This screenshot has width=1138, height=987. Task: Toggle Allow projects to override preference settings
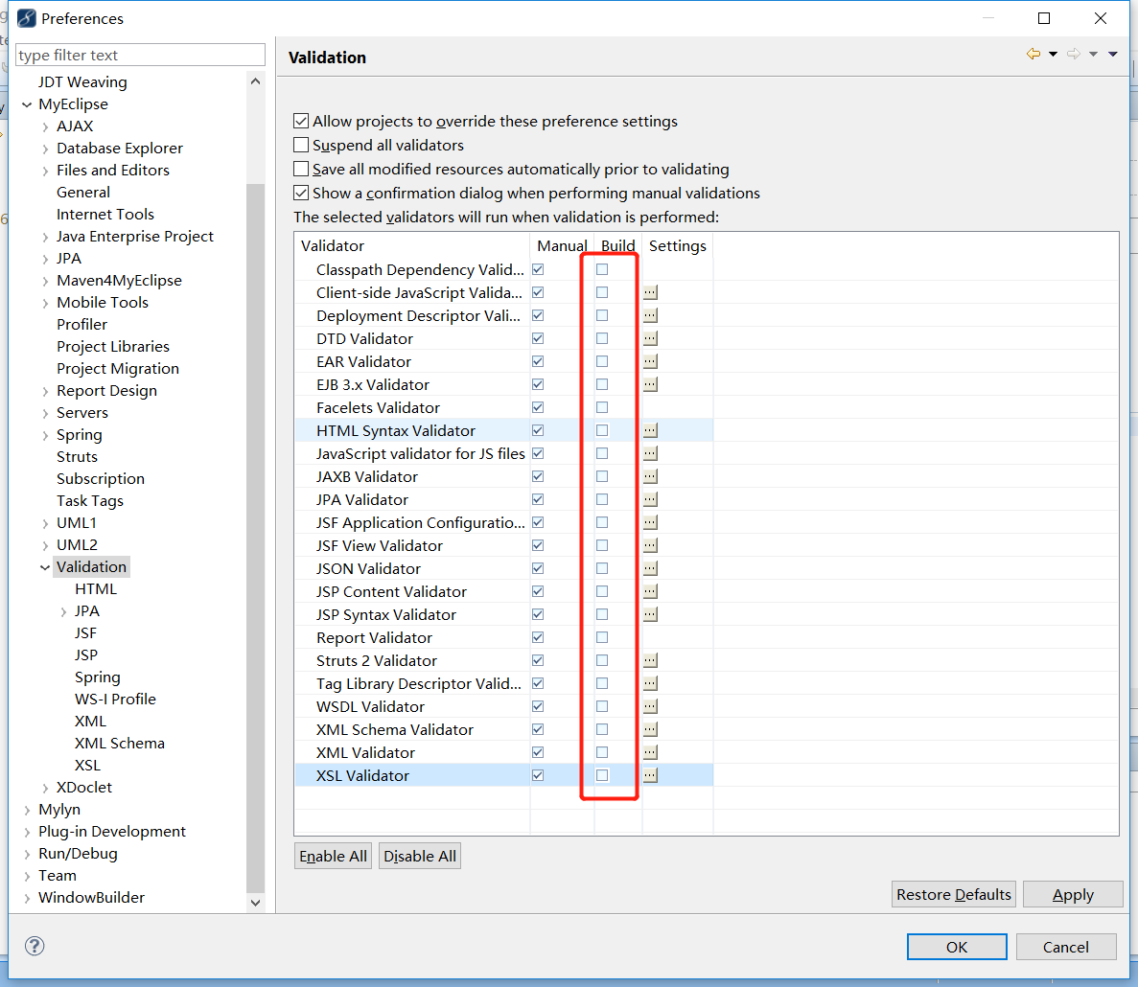click(301, 121)
